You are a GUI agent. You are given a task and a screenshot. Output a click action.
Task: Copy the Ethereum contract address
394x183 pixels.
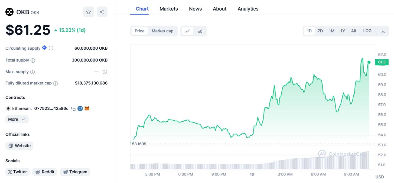73,109
